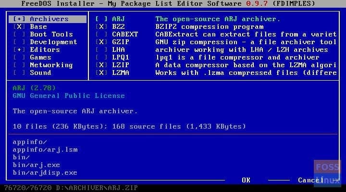Check the LPQ1 package checkbox
Viewport: 346px width, 192px height.
pos(101,58)
